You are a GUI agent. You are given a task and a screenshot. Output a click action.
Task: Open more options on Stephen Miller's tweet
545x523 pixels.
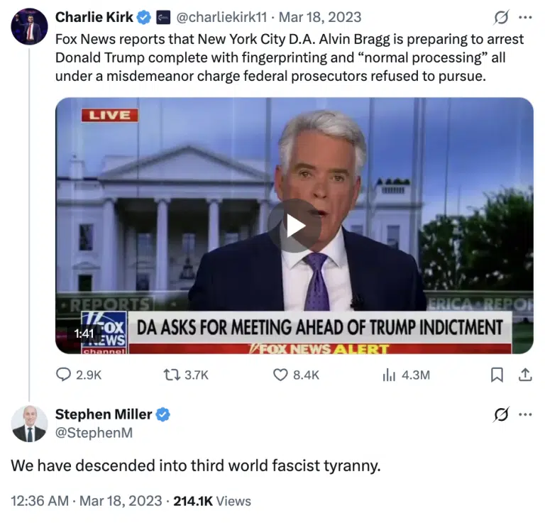coord(525,414)
